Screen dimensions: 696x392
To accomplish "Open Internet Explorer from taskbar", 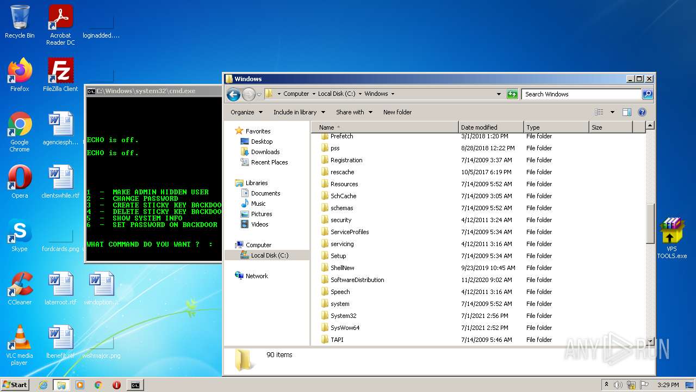I will (x=43, y=385).
